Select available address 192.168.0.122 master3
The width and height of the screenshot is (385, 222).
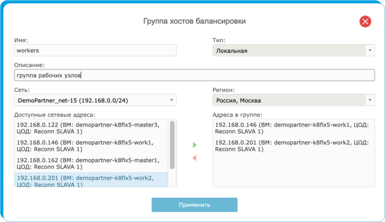(91, 128)
